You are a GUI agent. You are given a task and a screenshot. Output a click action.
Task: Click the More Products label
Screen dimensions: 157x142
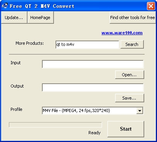30,43
